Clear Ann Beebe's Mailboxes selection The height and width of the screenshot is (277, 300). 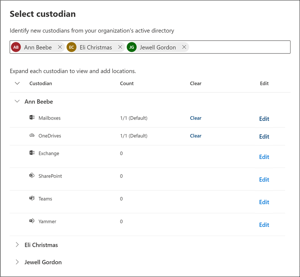[x=196, y=118]
